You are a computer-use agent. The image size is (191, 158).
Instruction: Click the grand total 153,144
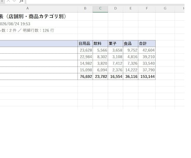147,77
